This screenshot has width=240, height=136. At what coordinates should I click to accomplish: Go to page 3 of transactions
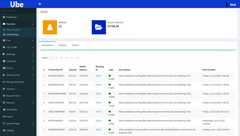tap(61, 58)
